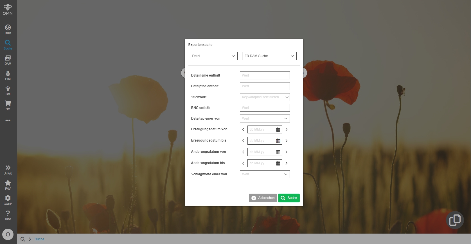Screen dimensions: 471x244
Task: Click the breadcrumb search magnifier icon
Action: [23, 239]
